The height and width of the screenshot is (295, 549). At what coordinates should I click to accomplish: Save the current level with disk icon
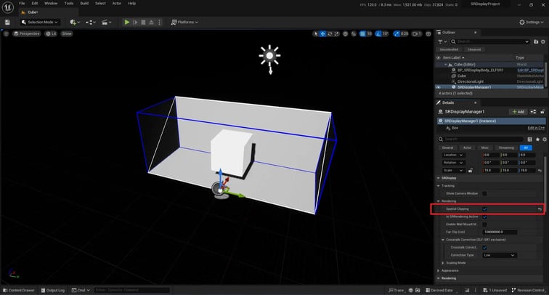[x=7, y=22]
